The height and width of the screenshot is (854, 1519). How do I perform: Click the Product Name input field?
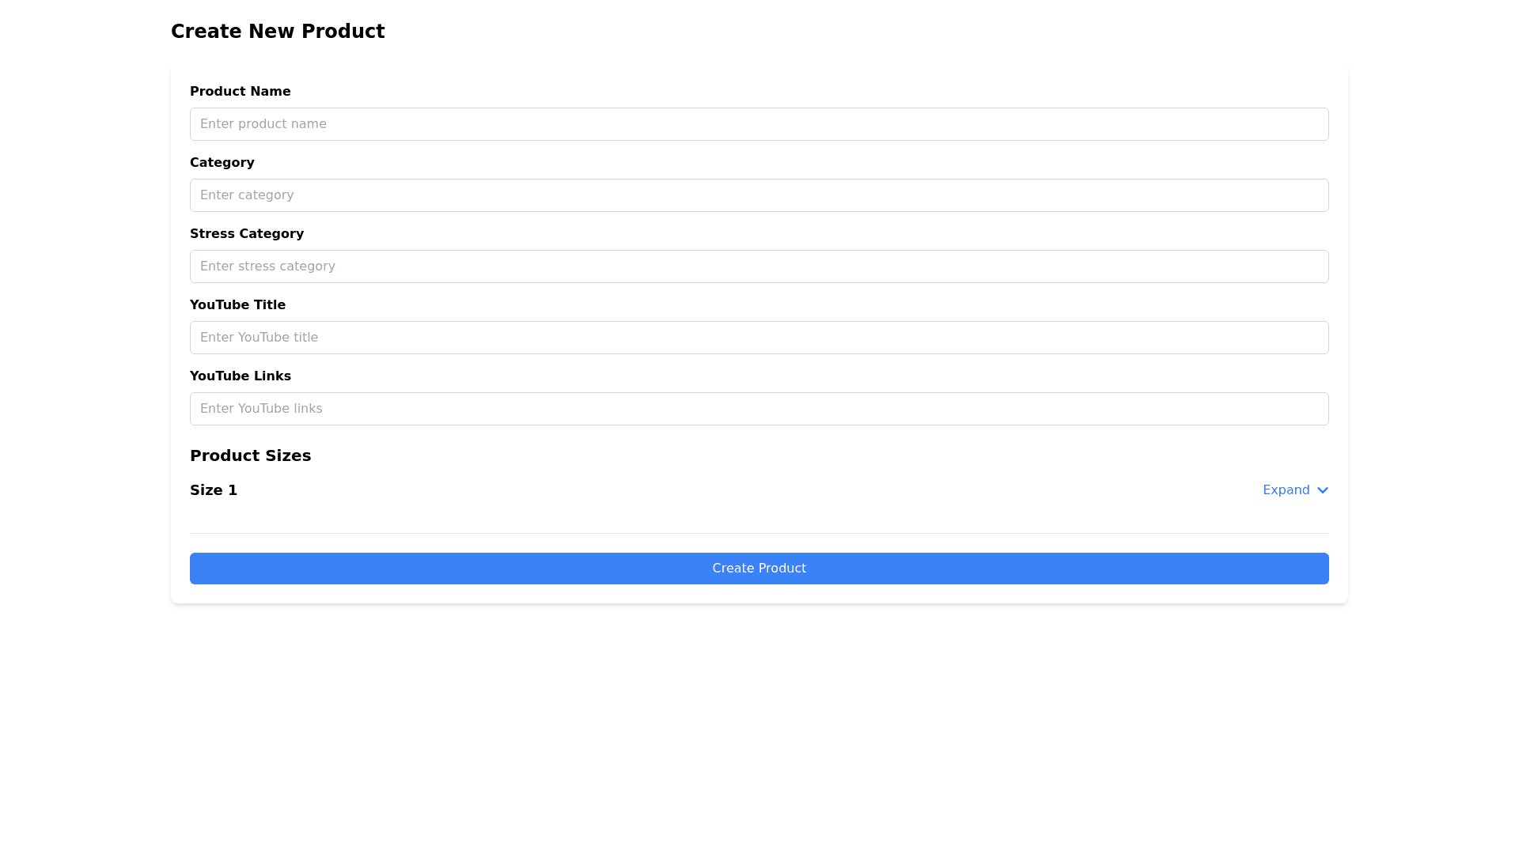(759, 124)
